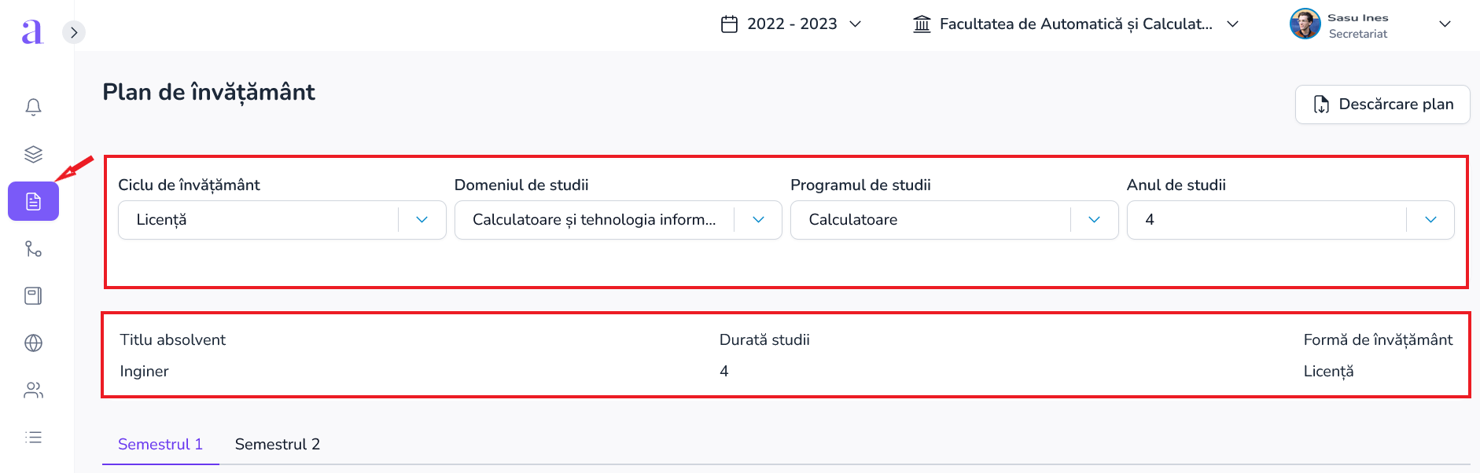Click the Descărcare plan button
1480x473 pixels.
tap(1382, 104)
